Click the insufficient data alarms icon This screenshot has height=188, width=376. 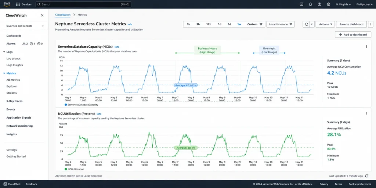(39, 44)
